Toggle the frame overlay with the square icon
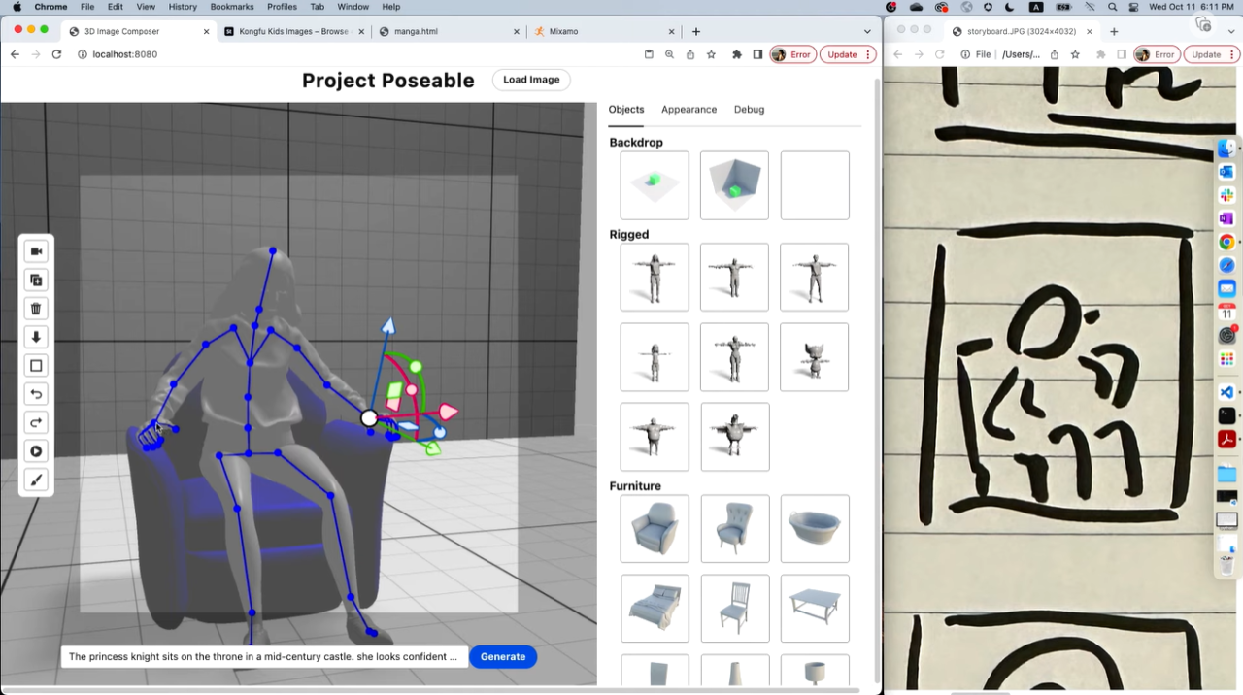 [x=36, y=365]
